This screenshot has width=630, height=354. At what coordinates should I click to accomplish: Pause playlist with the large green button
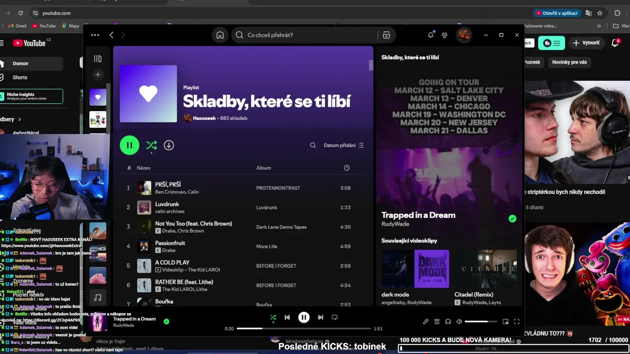[x=129, y=145]
